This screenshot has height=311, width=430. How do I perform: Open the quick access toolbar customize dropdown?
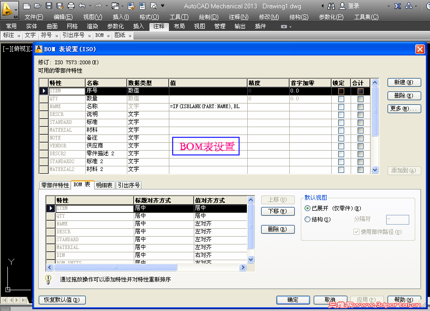coord(162,6)
